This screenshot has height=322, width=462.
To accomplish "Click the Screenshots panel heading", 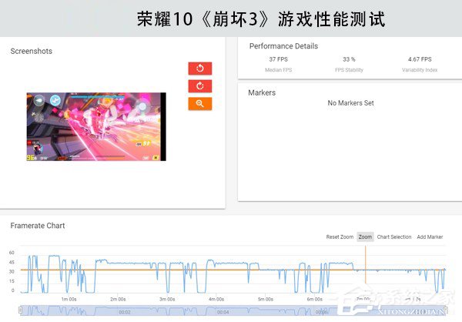I will [x=32, y=51].
